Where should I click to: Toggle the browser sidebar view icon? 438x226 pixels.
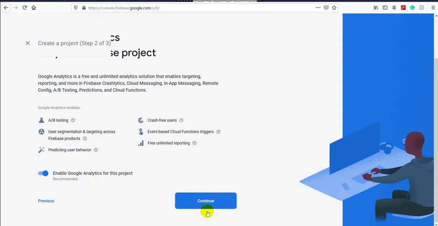click(x=385, y=8)
